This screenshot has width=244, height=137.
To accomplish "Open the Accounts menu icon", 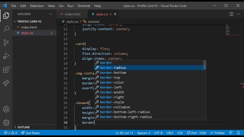I will pyautogui.click(x=6, y=109).
